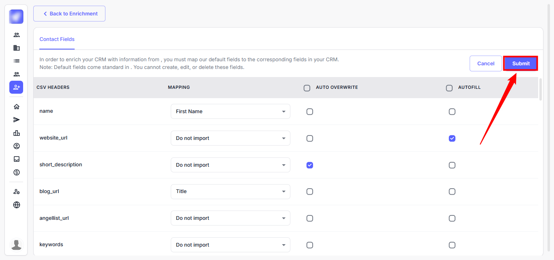Enable Auto Overwrite checkbox for name row

pyautogui.click(x=310, y=112)
